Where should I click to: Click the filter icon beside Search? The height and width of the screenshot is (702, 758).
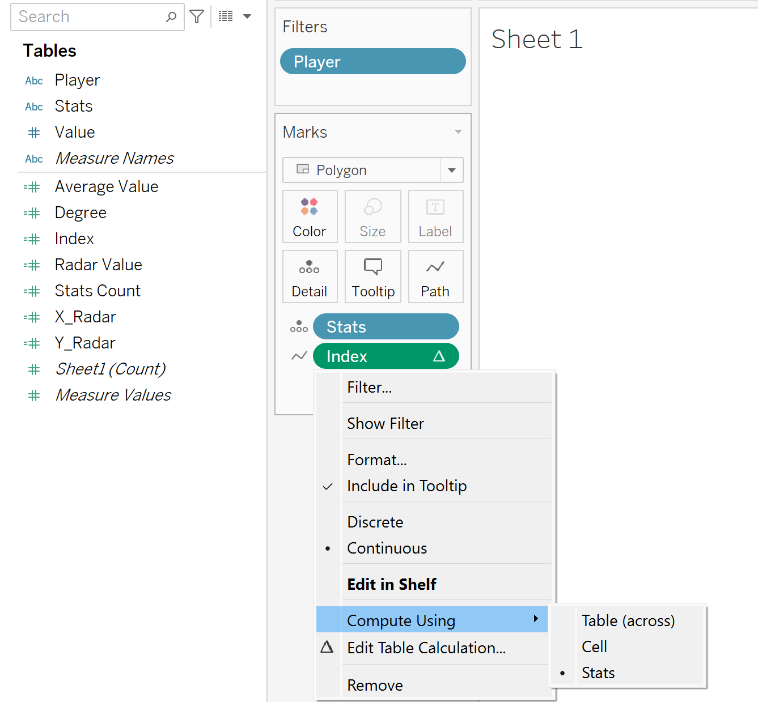[197, 17]
